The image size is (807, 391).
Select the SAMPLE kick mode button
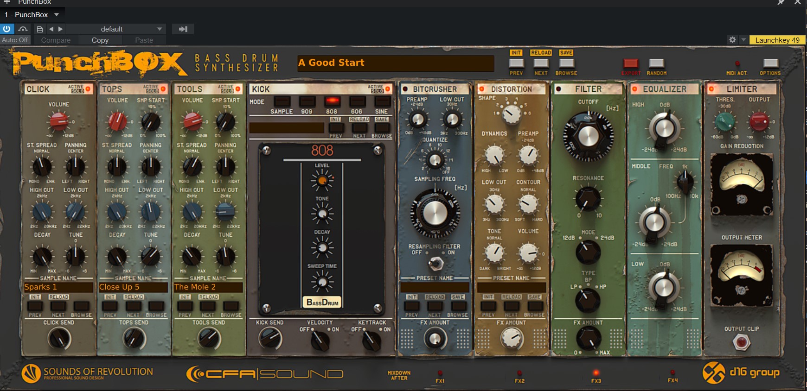click(282, 101)
